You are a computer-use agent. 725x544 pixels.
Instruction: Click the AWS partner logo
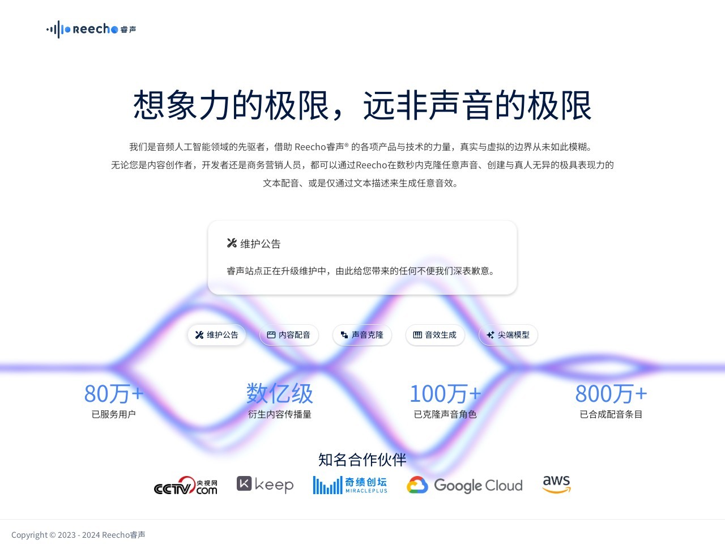(x=556, y=484)
